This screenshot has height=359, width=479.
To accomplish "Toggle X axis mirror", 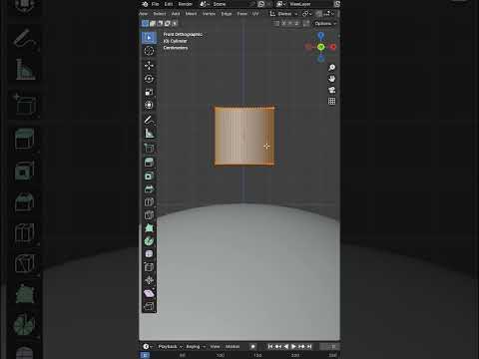I will 283,23.
